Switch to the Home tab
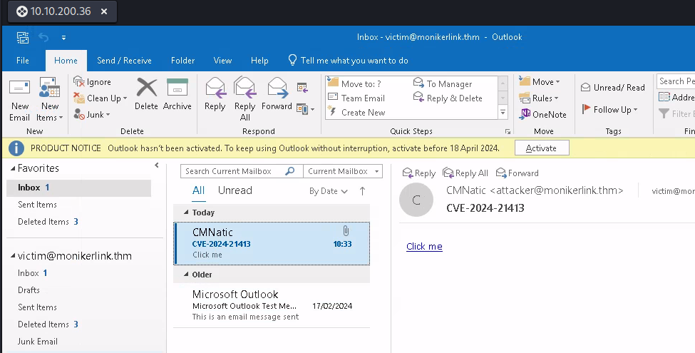 pos(66,61)
